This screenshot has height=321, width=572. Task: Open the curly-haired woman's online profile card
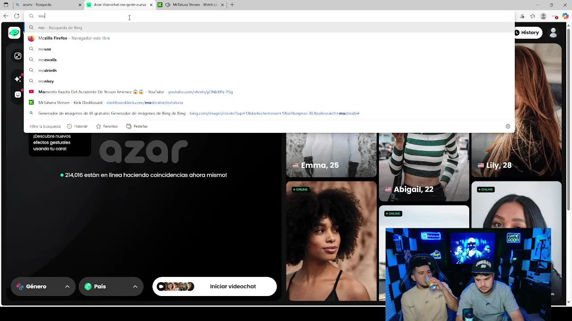[331, 241]
